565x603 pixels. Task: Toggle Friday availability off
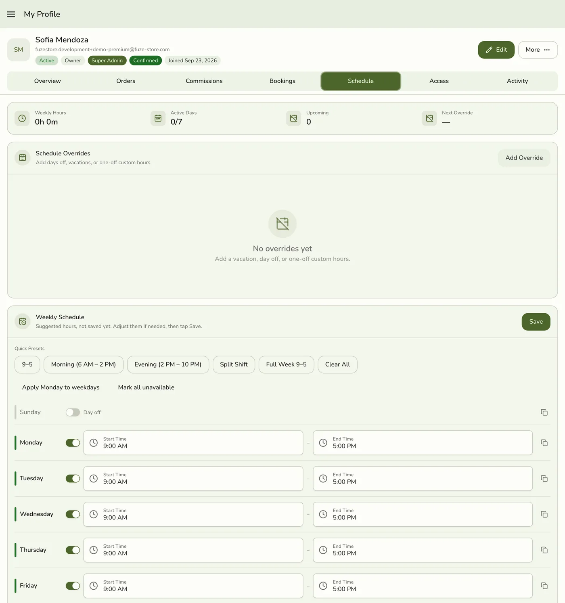(x=73, y=586)
